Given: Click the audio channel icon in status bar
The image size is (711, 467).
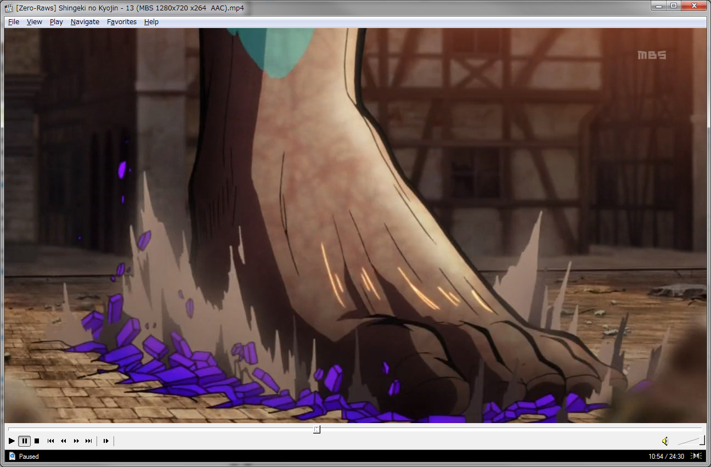Looking at the screenshot, I should pyautogui.click(x=696, y=456).
